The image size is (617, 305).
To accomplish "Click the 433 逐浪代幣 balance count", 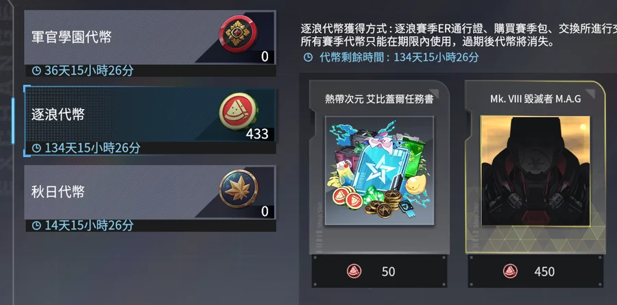I will point(257,134).
